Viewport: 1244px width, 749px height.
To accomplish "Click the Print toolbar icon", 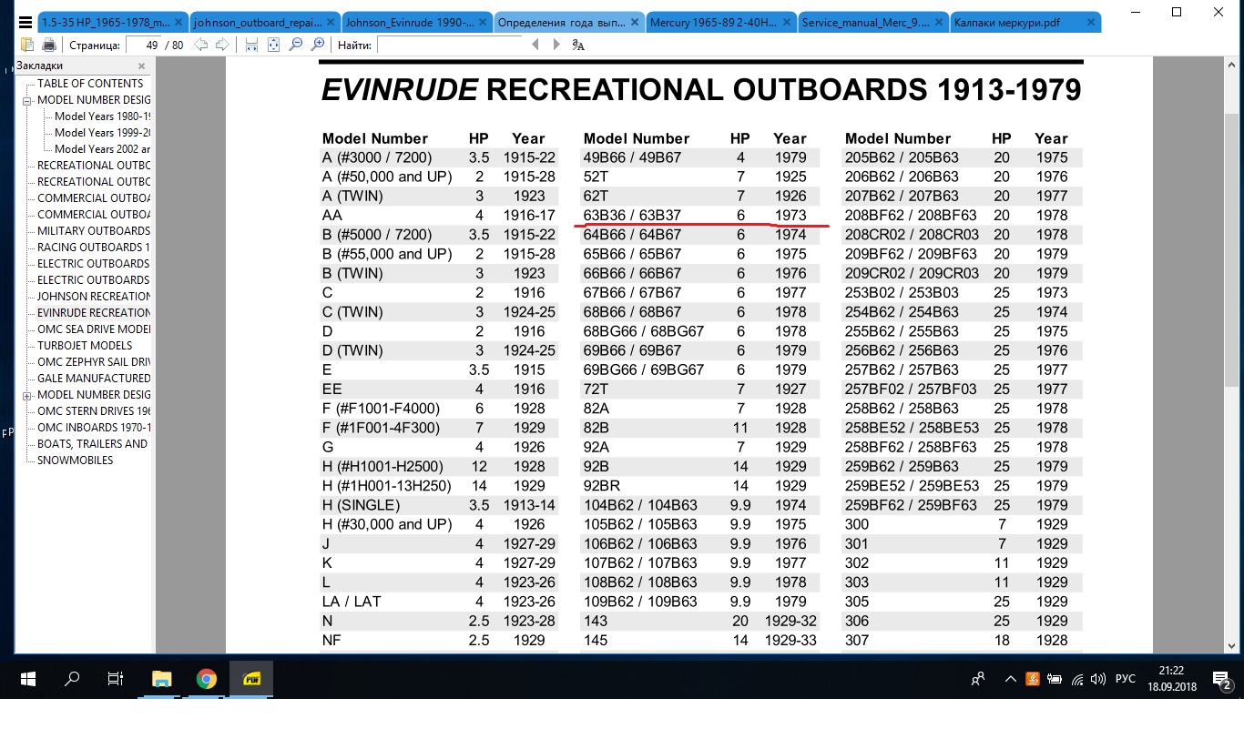I will click(x=49, y=45).
